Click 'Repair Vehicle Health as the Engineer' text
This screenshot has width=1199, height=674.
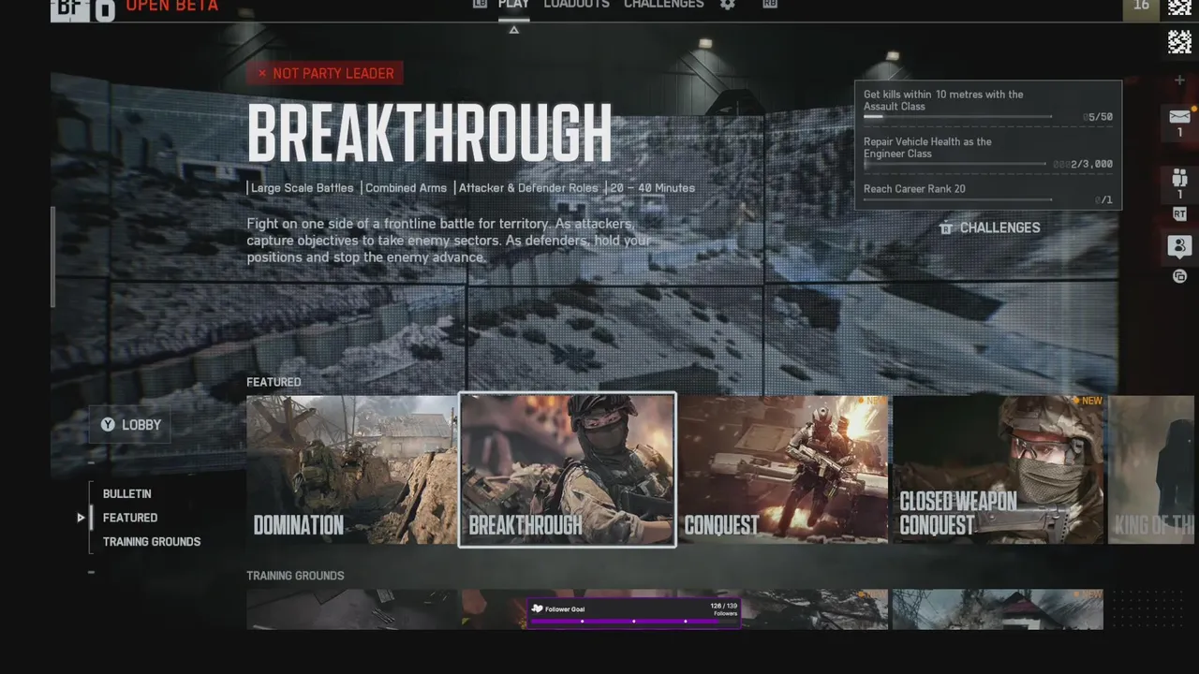pyautogui.click(x=927, y=148)
